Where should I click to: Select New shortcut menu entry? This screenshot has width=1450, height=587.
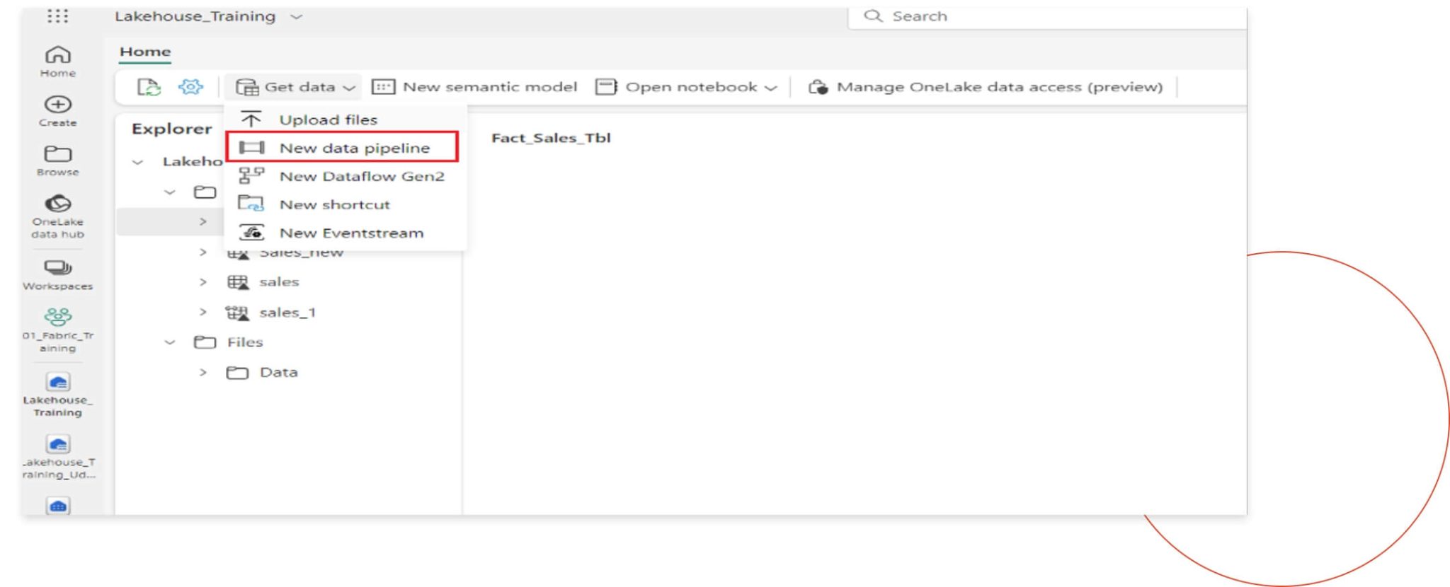[x=345, y=204]
